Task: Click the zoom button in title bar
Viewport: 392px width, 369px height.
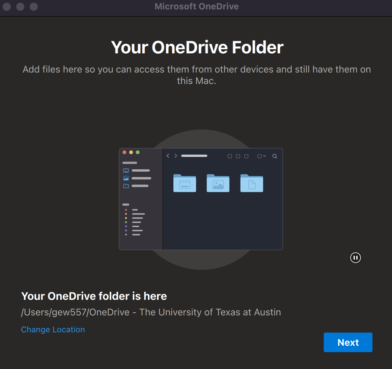Action: point(34,6)
